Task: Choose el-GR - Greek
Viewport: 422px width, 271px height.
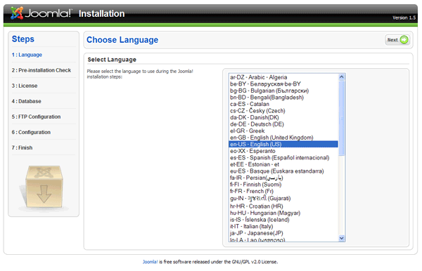Action: (283, 131)
